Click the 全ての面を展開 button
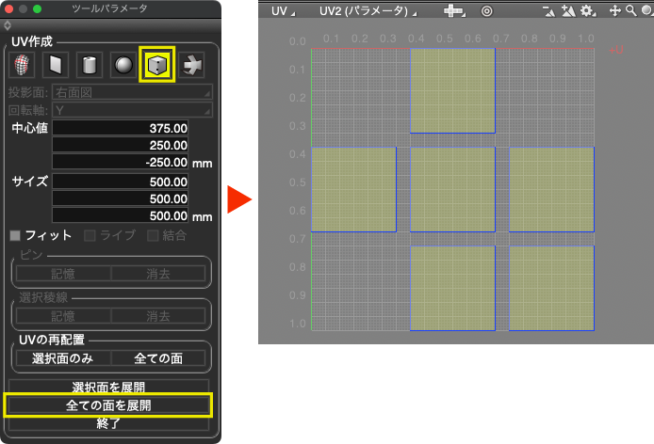The image size is (654, 444). pos(108,405)
